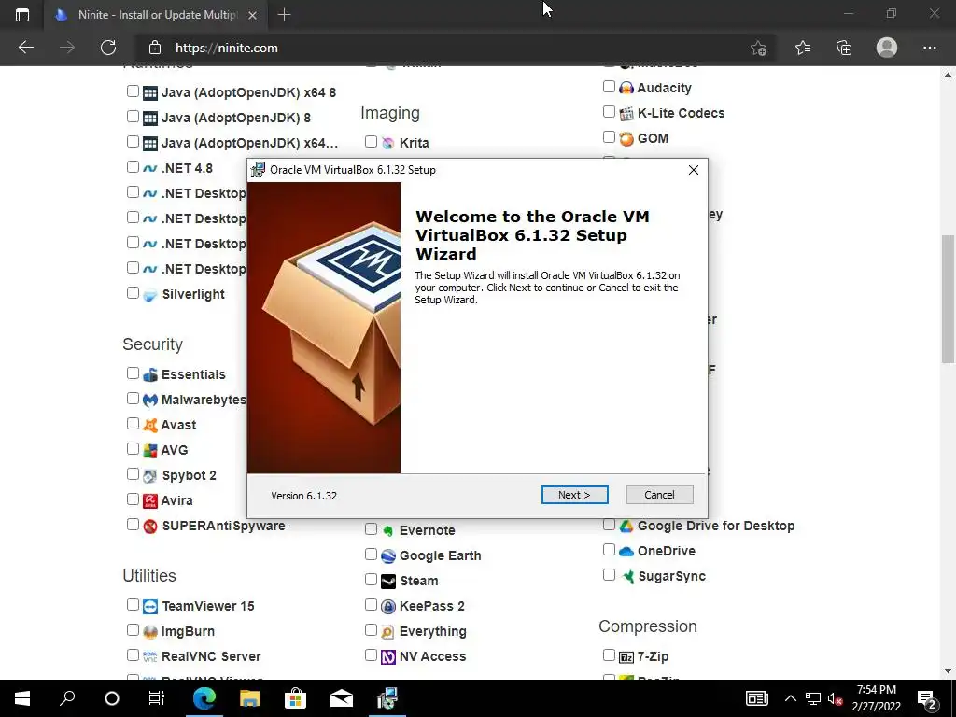
Task: Open the tab actions menu
Action: [x=22, y=15]
